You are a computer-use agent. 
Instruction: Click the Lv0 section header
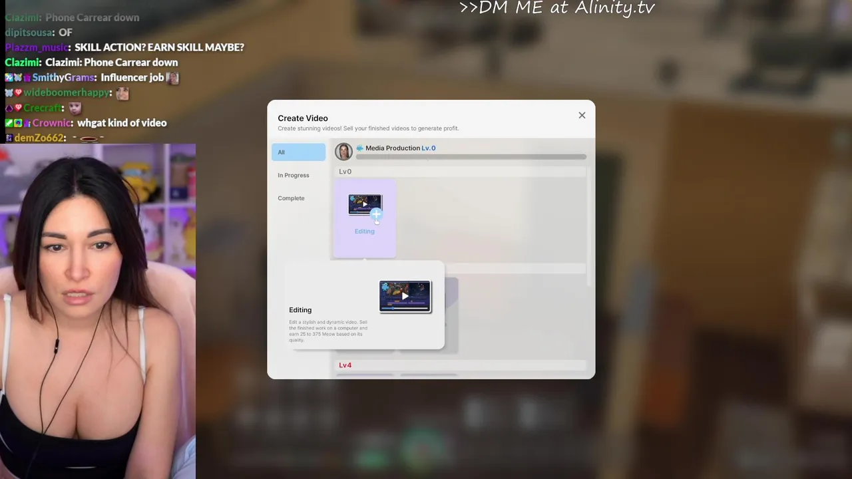[460, 172]
